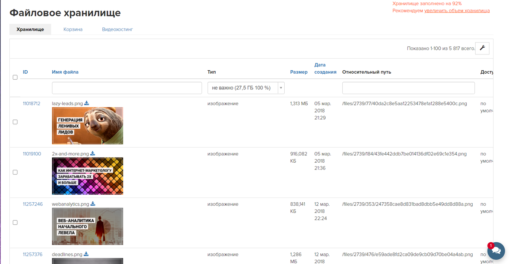Open file ID 11018712 link
Image resolution: width=511 pixels, height=264 pixels.
(32, 103)
